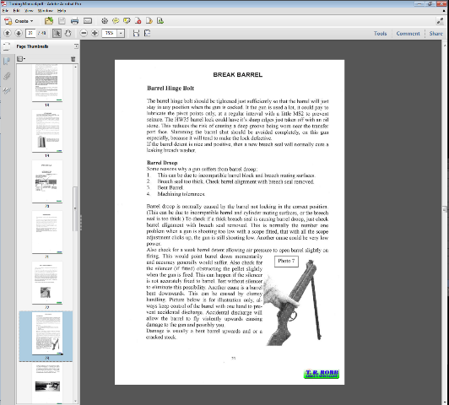449x405 pixels.
Task: Click the Print icon in toolbar
Action: coord(74,21)
